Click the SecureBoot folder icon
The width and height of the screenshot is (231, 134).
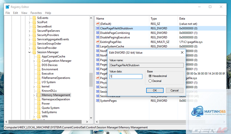click(34, 27)
